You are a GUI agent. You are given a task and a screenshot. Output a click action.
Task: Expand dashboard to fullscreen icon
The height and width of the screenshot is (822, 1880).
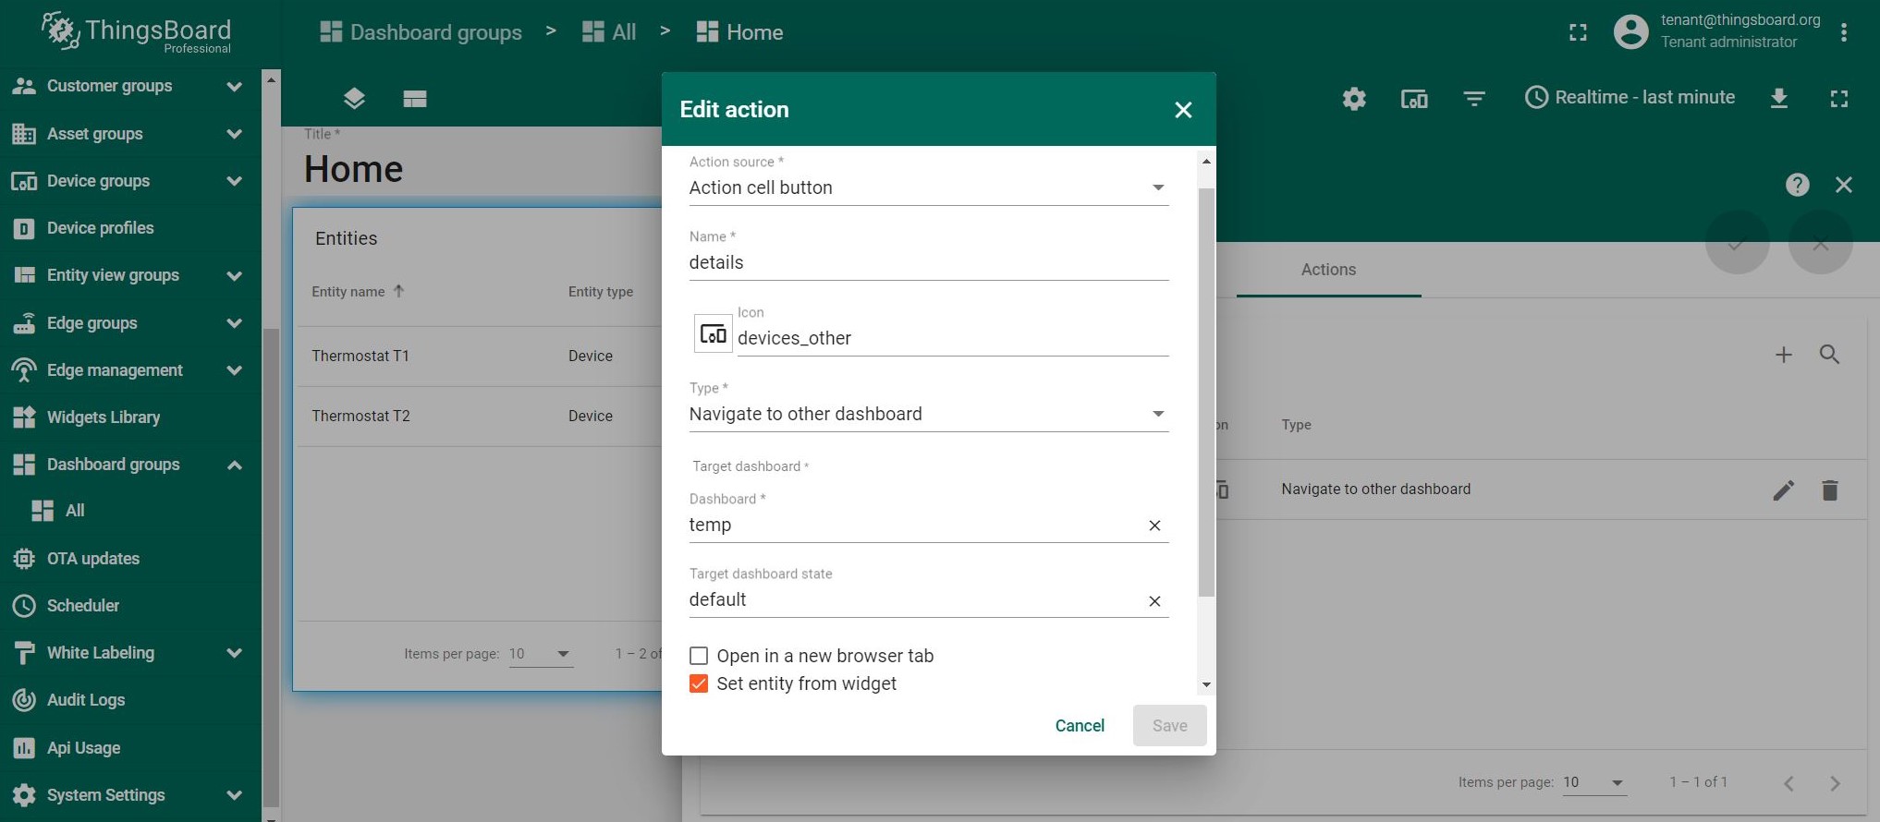pos(1839,98)
